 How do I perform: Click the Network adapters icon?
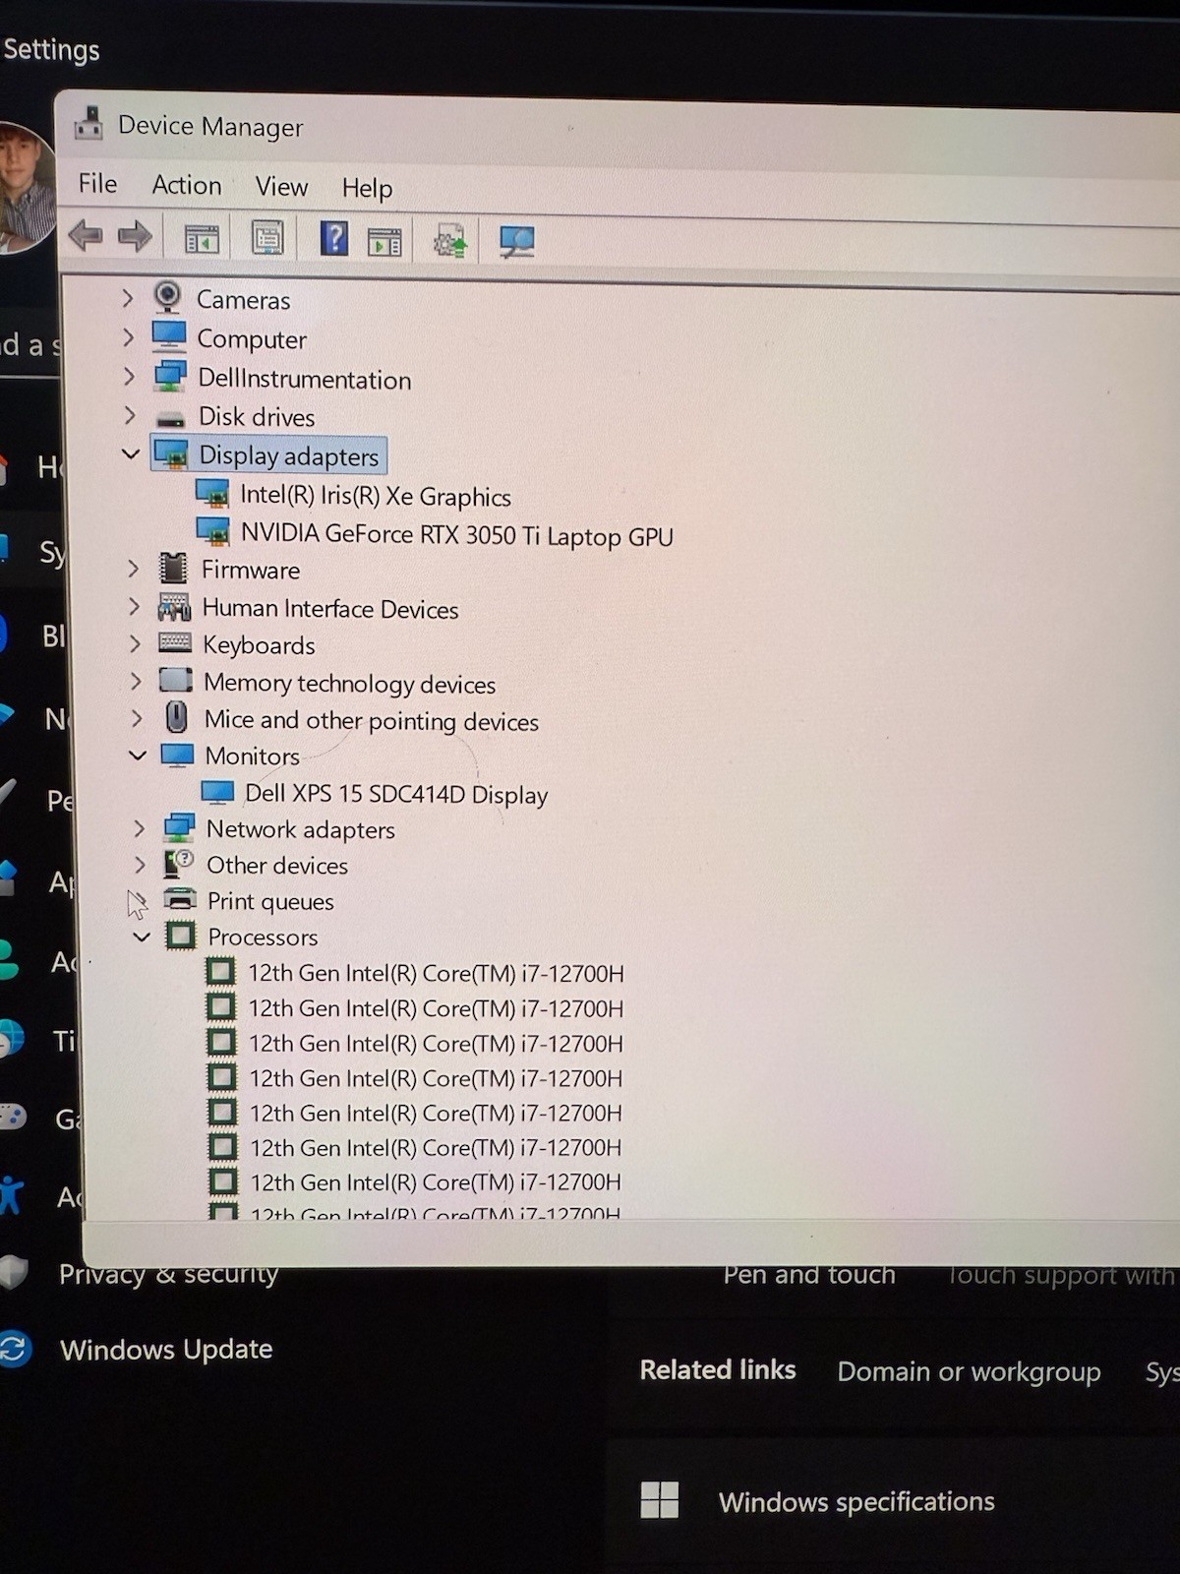point(179,827)
